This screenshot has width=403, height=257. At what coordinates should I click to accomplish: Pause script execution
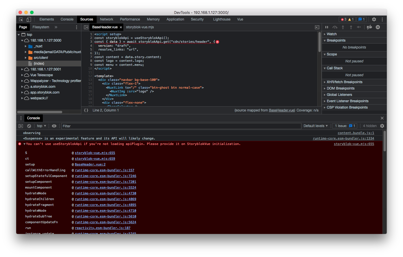pyautogui.click(x=327, y=27)
